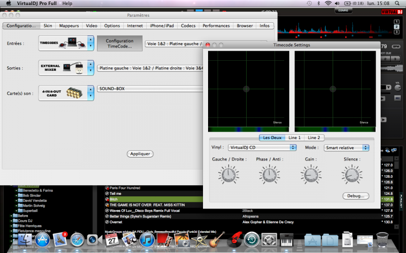Trigger hot cue 3 button
Viewport: 406px width, 253px height.
[x=395, y=59]
